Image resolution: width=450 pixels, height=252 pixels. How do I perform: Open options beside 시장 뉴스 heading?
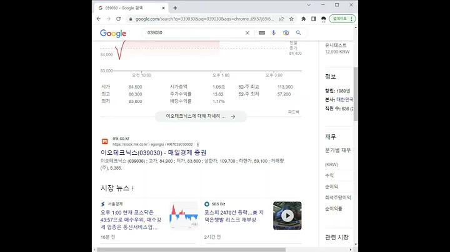click(x=132, y=188)
